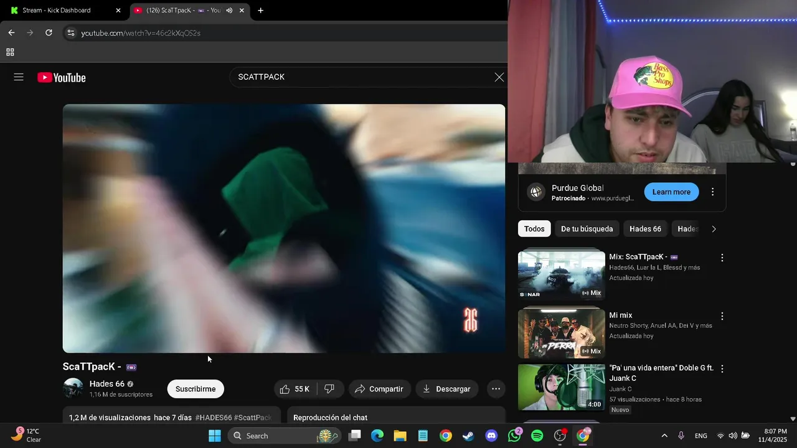797x448 pixels.
Task: Click the #HADES66 hashtag
Action: tap(214, 418)
